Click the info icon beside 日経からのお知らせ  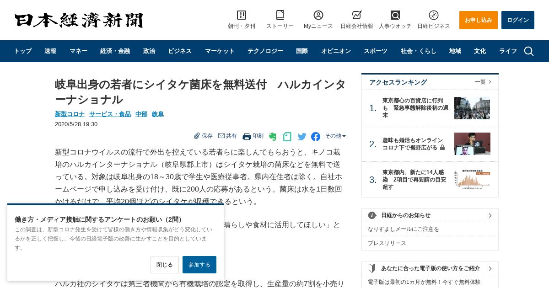[x=372, y=215]
